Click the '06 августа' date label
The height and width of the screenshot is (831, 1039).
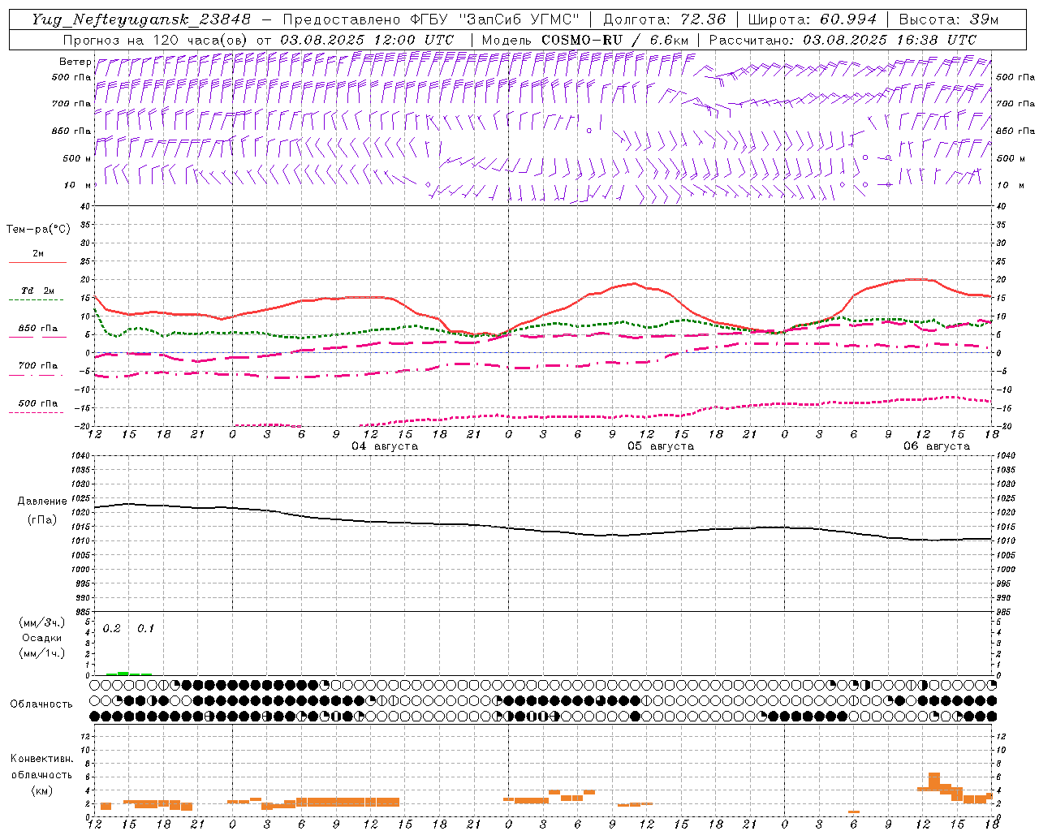click(937, 446)
